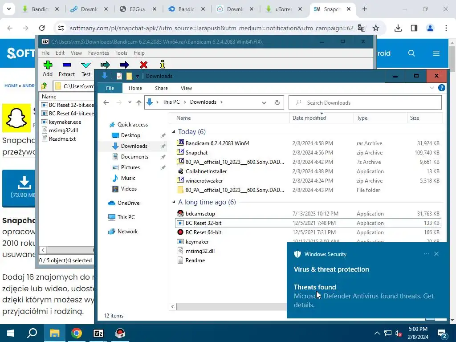
Task: Open Quick Access Toolbar customize dropdown
Action: [137, 76]
